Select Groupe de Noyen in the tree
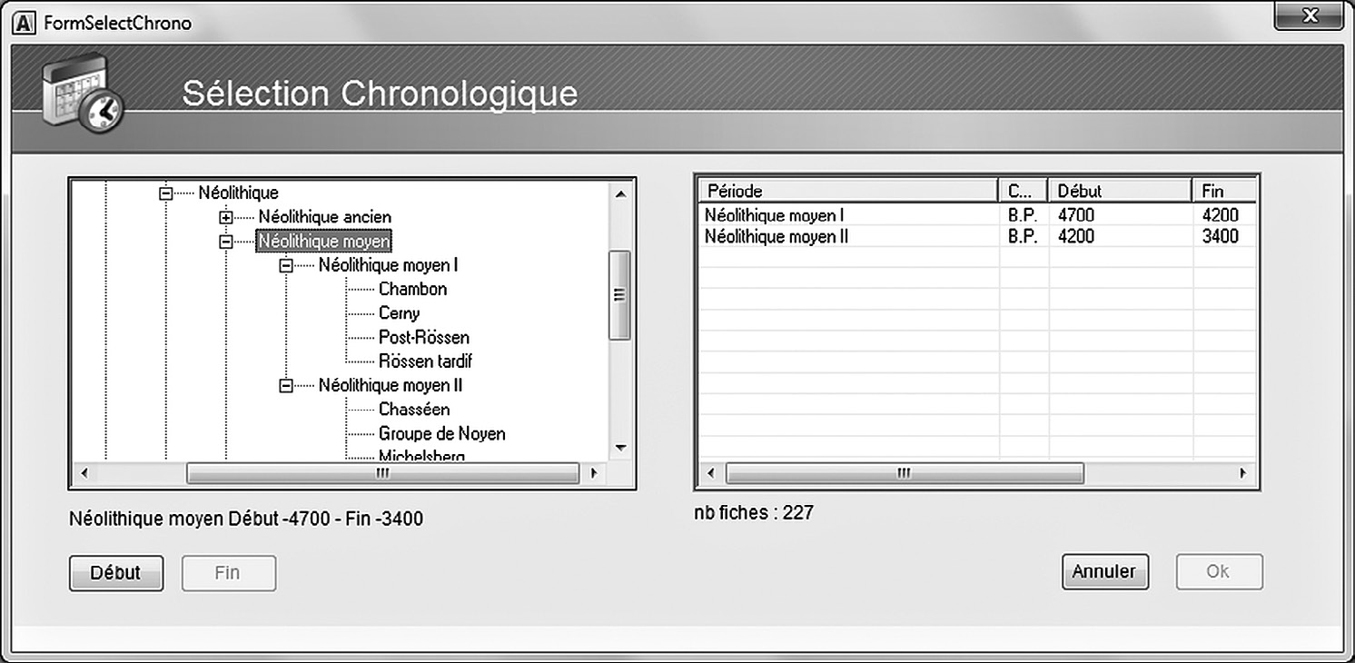 click(x=442, y=434)
